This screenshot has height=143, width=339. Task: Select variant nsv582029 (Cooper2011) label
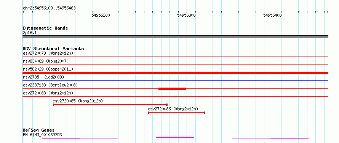48,69
